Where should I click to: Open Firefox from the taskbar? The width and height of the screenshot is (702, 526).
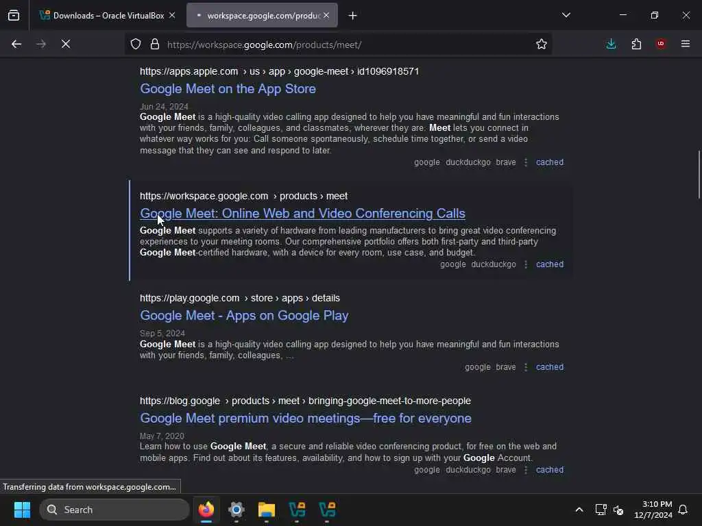[x=206, y=510]
